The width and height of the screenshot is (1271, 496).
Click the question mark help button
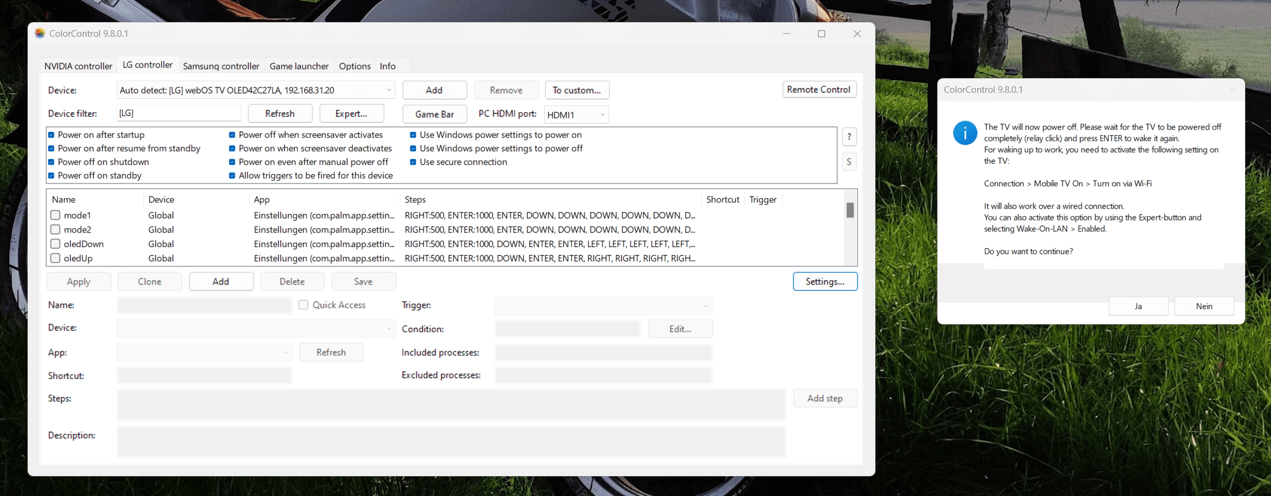click(849, 137)
